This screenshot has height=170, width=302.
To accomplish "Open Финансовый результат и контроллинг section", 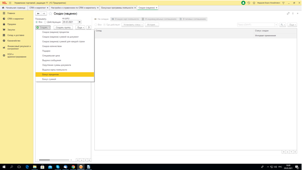I will (19, 47).
